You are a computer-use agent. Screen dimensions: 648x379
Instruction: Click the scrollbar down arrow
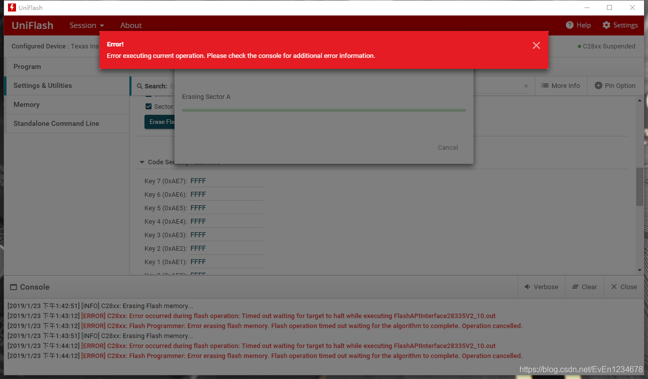[639, 270]
